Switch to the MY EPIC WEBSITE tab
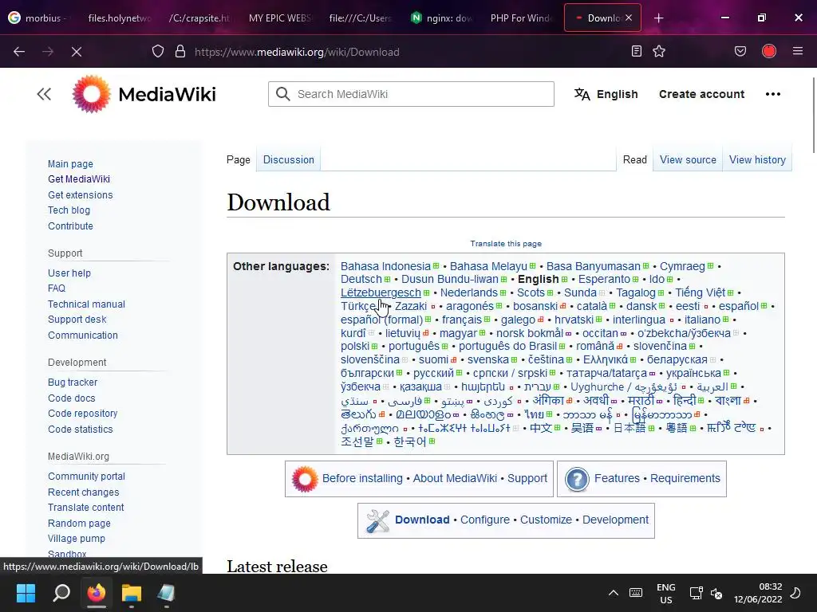Viewport: 817px width, 612px height. (x=279, y=18)
